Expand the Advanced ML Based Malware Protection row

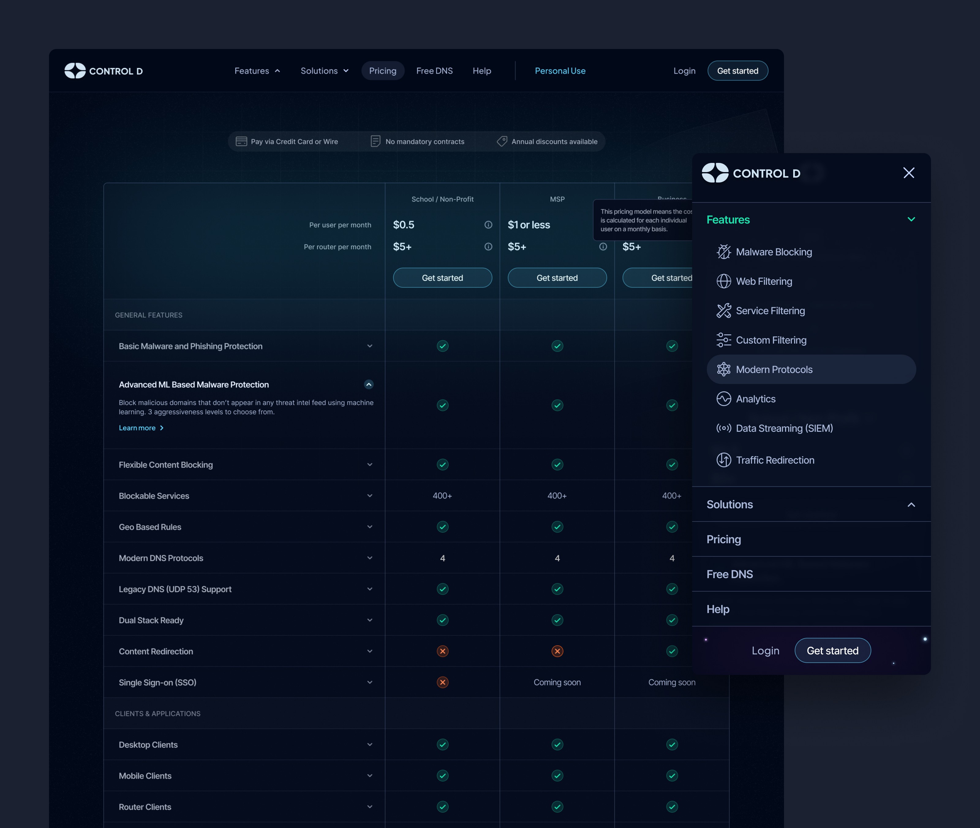[369, 384]
